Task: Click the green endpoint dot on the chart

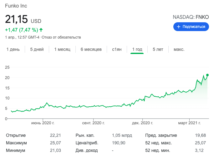Action: pos(207,75)
